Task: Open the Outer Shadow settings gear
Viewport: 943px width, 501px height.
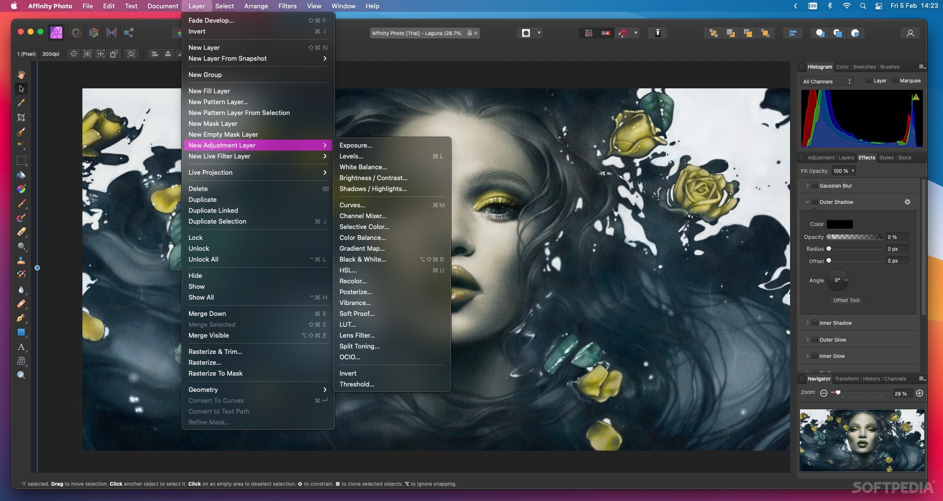Action: (x=907, y=202)
